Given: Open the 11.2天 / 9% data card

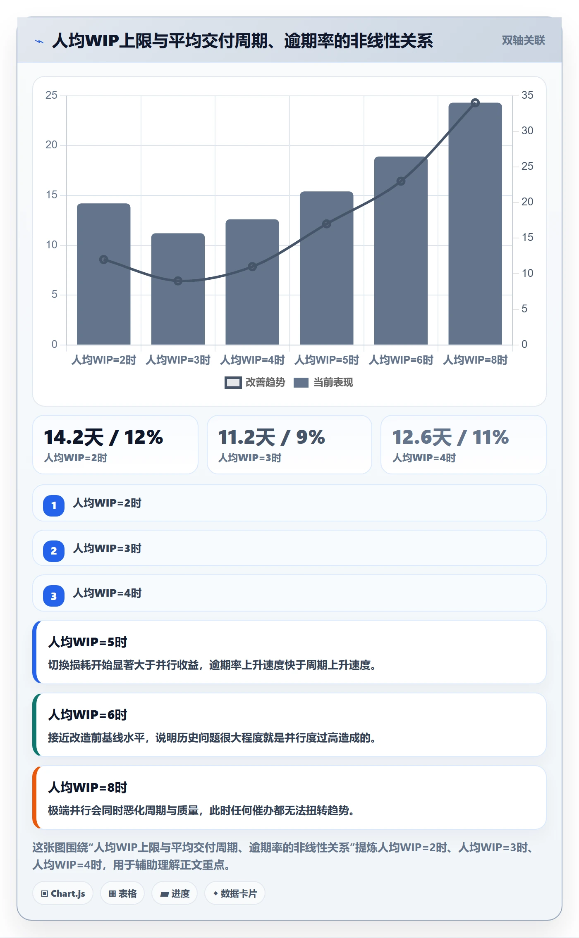Looking at the screenshot, I should pyautogui.click(x=289, y=445).
